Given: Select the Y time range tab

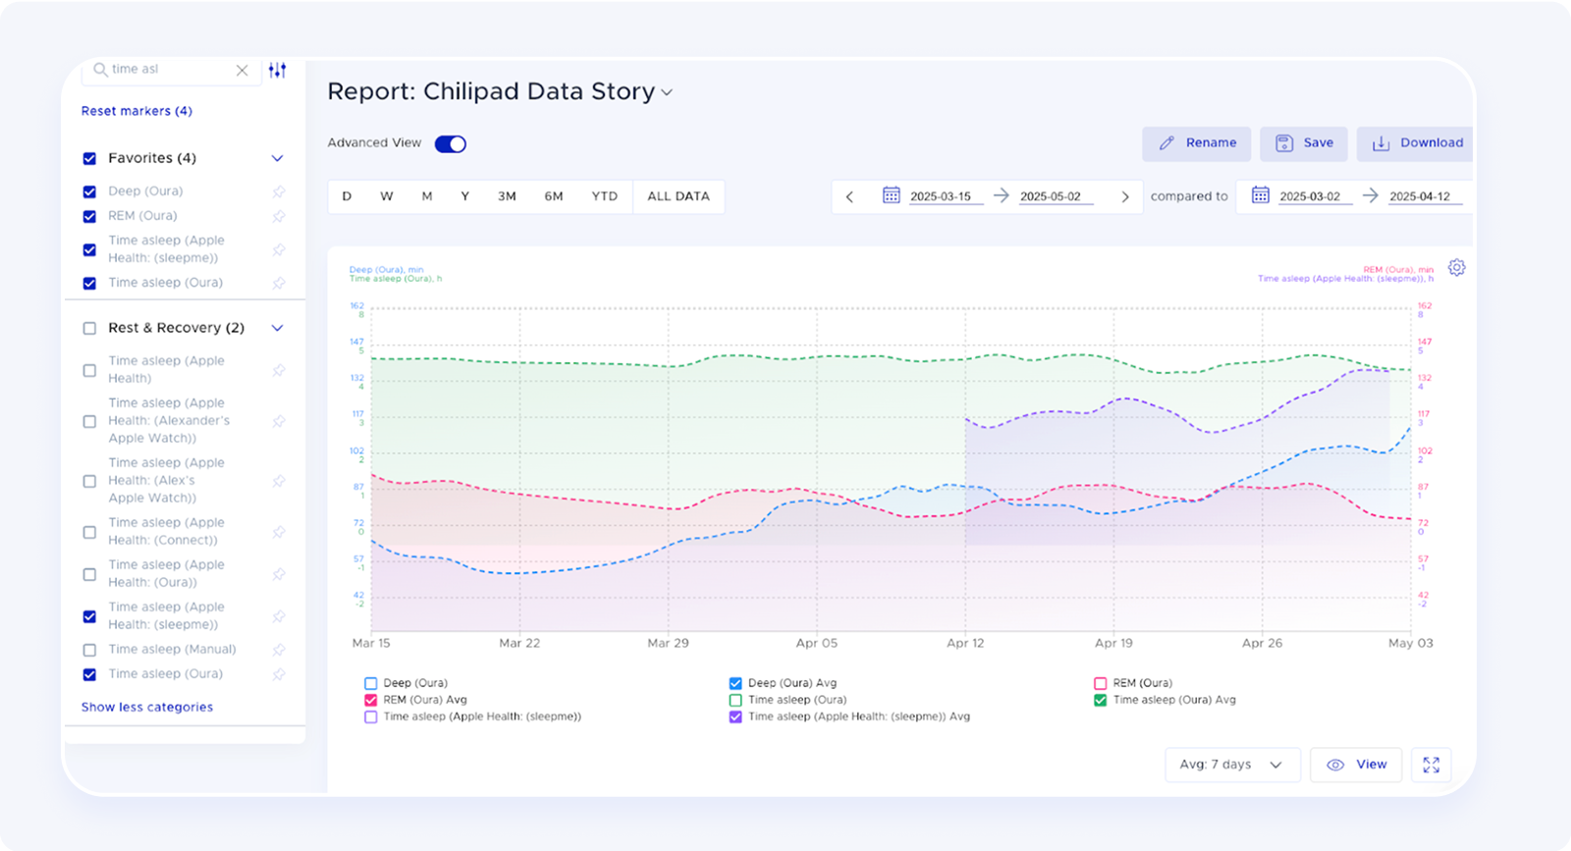Looking at the screenshot, I should (x=465, y=196).
